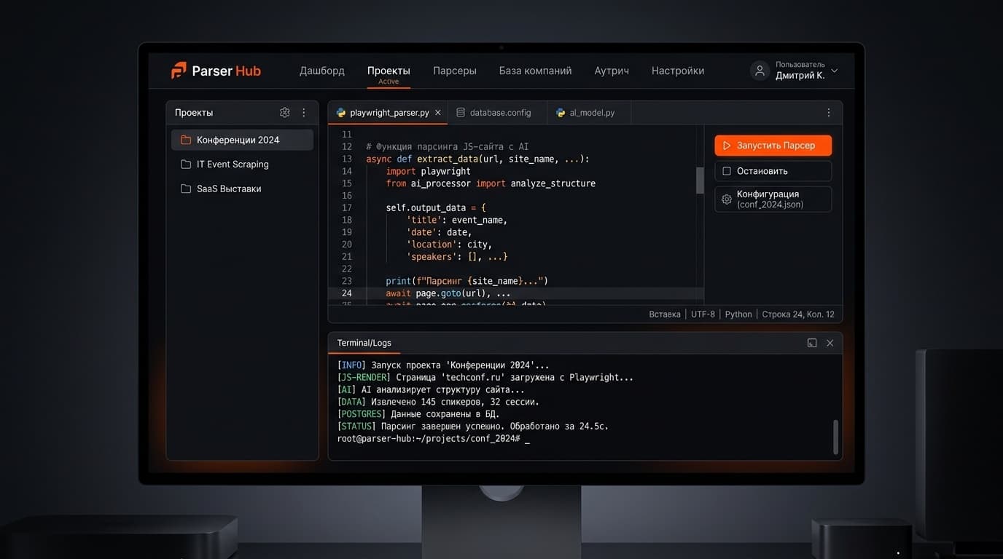Image resolution: width=1003 pixels, height=559 pixels.
Task: Close the playwright_parser.py tab
Action: coord(437,113)
